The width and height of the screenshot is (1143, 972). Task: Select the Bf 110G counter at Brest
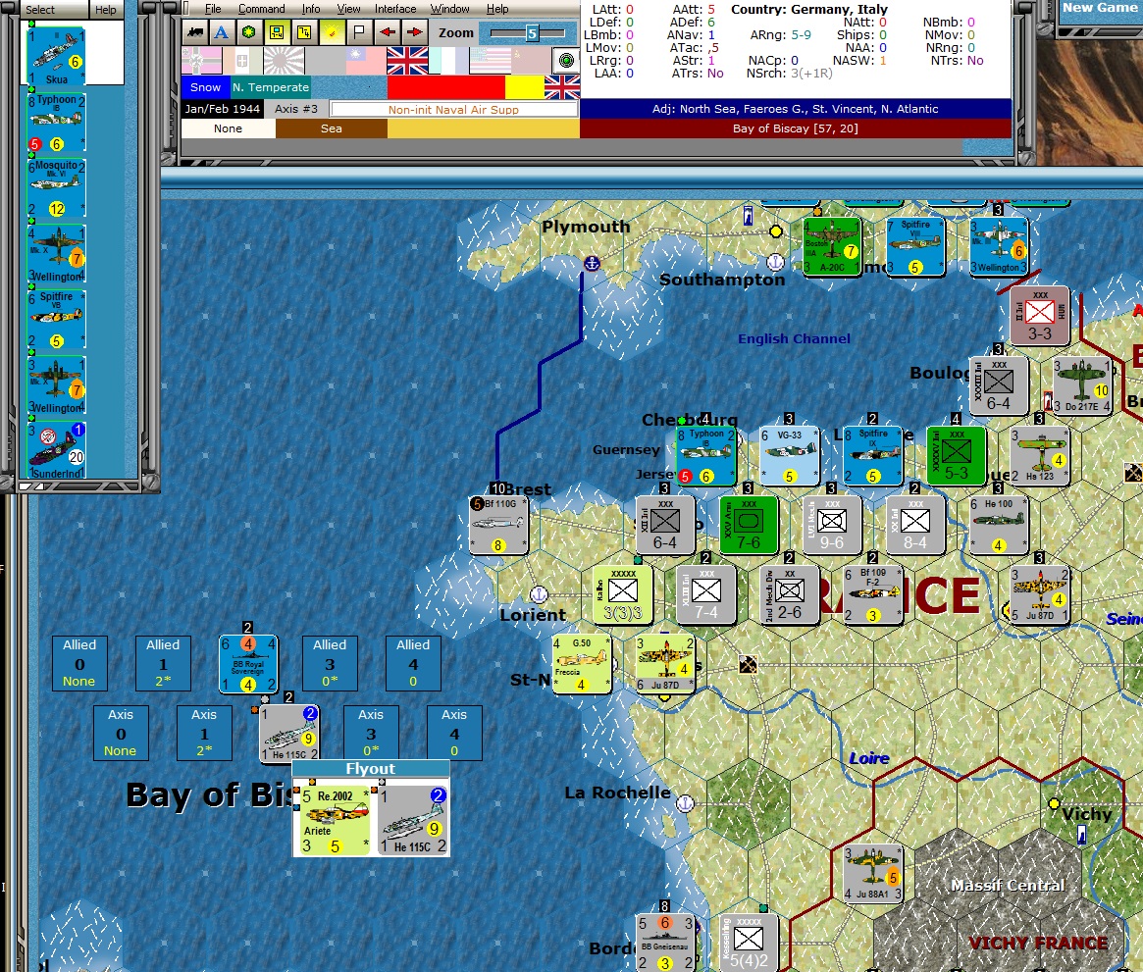coord(498,526)
